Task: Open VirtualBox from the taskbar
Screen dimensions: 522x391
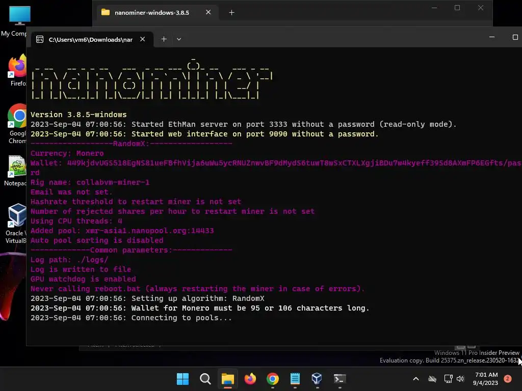Action: coord(317,379)
